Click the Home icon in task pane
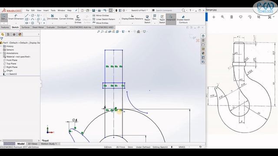Viewport: 278px width, 156px height. (x=203, y=36)
